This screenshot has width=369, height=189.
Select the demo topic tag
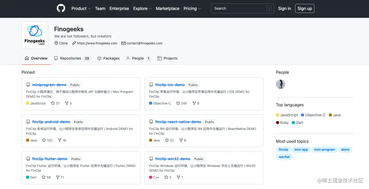345,150
